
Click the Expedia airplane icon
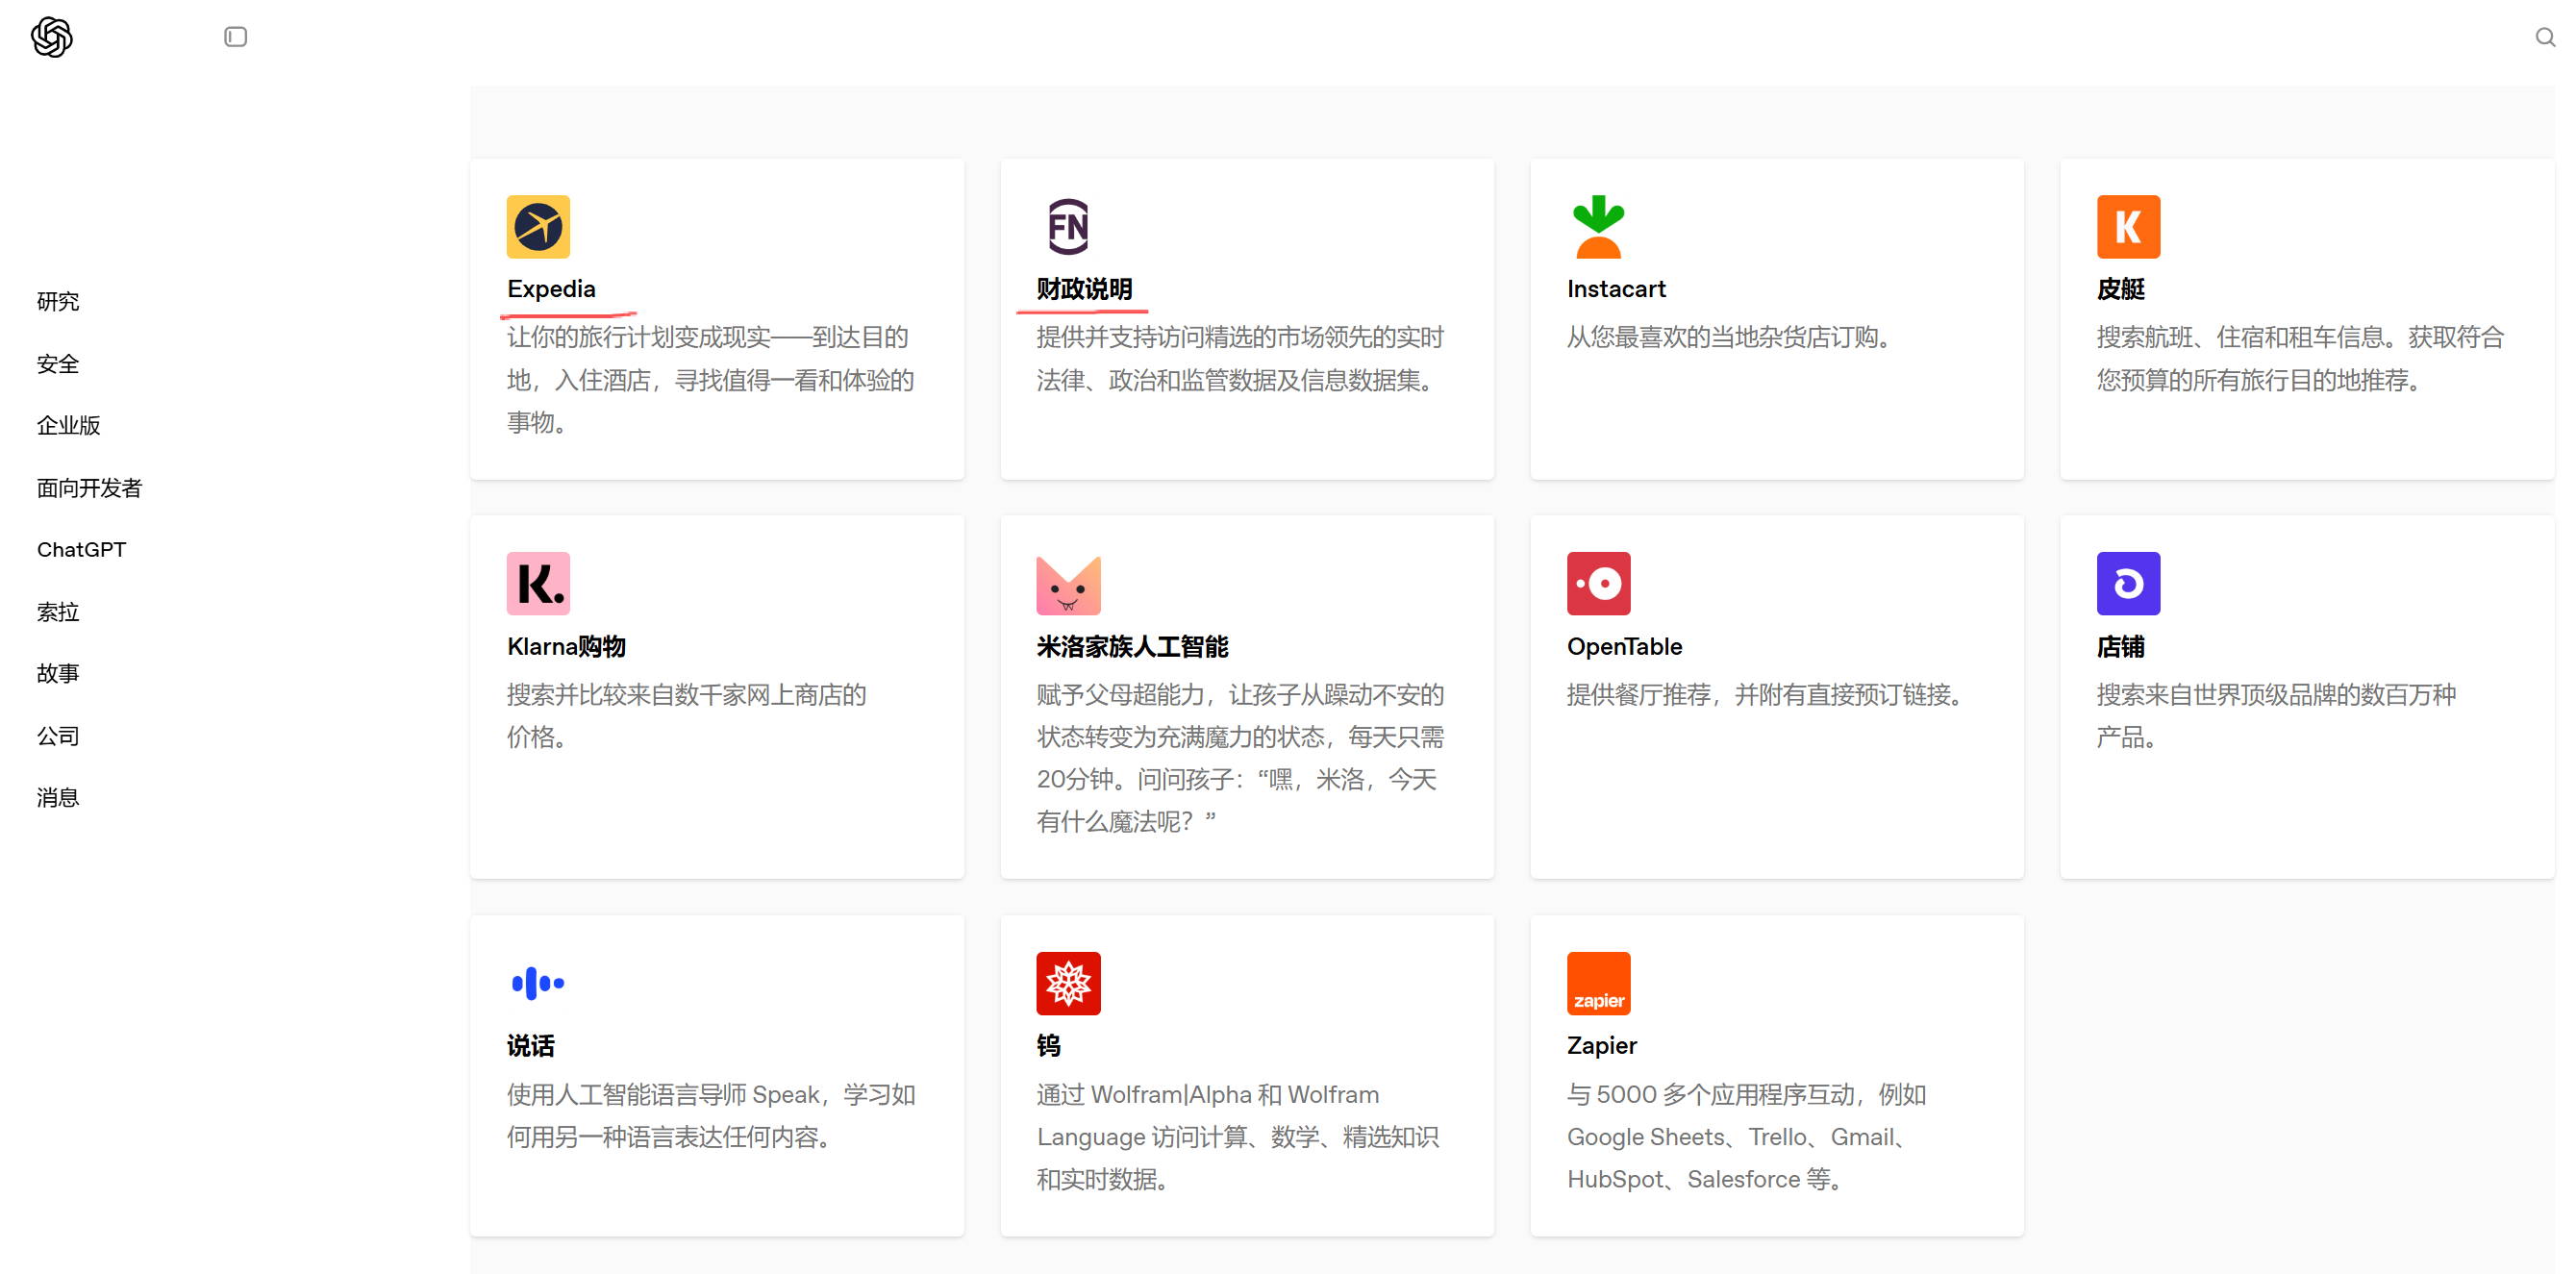click(x=538, y=227)
